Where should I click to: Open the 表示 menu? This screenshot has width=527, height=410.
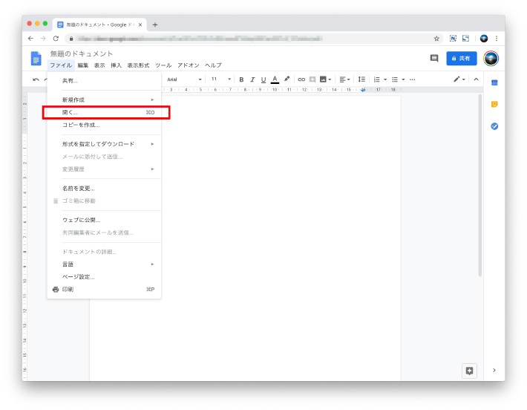99,65
